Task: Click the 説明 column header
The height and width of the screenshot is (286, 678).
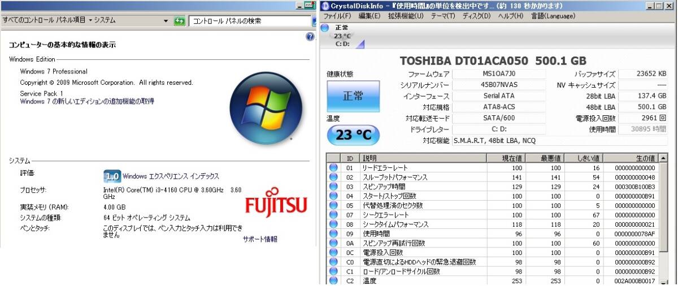Action: click(423, 158)
